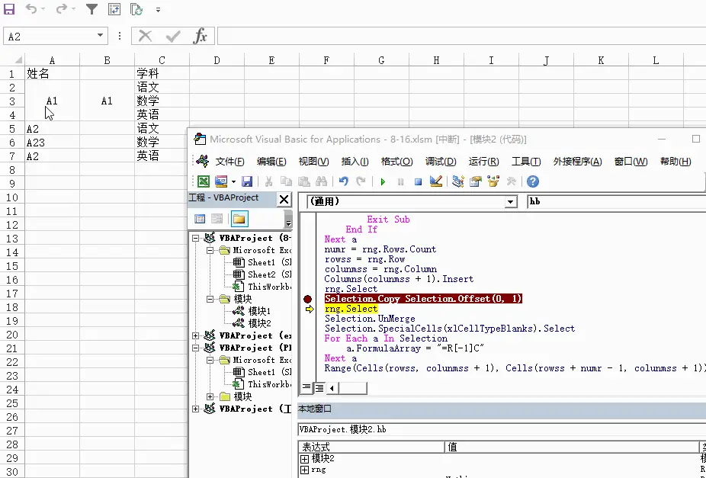Click the Break pause button in VBA toolbar
Viewport: 706px width, 478px height.
[400, 181]
